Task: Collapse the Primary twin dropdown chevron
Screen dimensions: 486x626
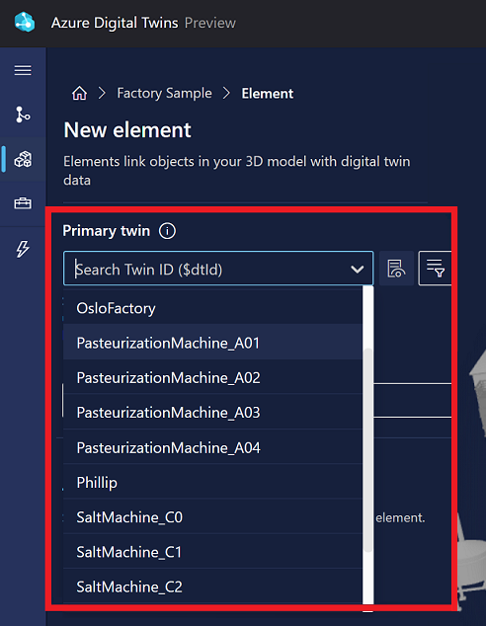Action: [357, 270]
